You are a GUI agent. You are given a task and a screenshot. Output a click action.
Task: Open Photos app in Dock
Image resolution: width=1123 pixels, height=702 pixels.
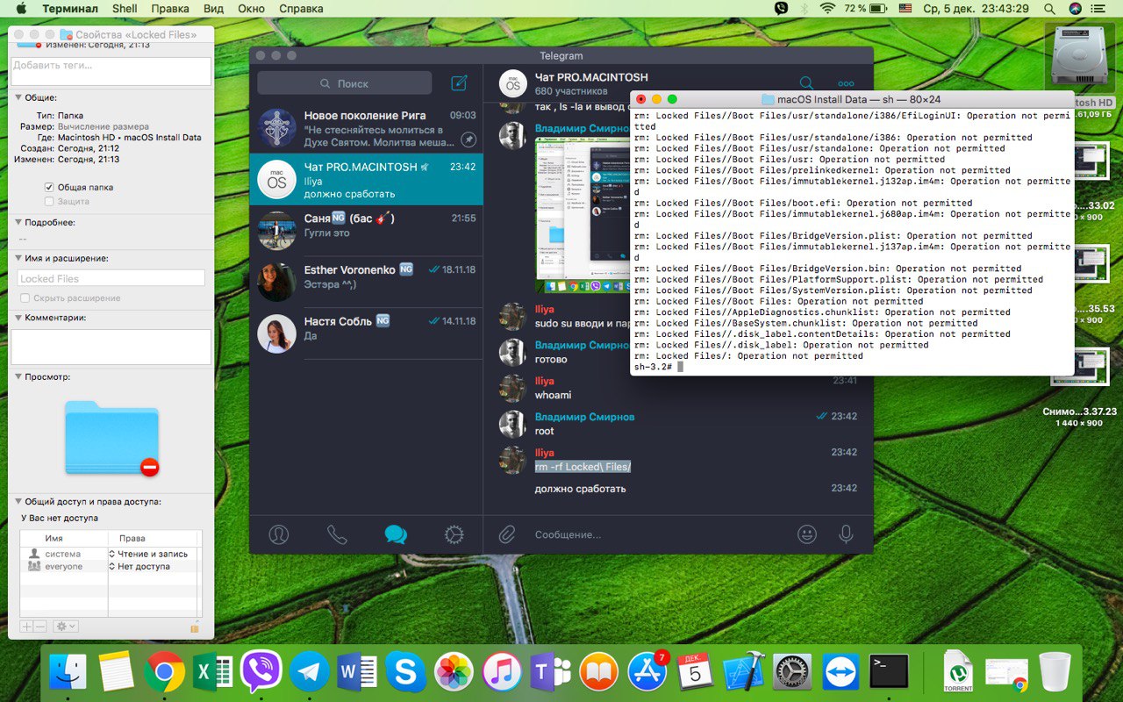(x=454, y=672)
